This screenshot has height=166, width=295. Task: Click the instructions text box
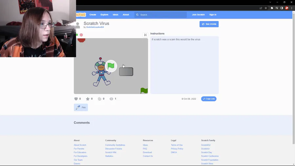pyautogui.click(x=184, y=65)
